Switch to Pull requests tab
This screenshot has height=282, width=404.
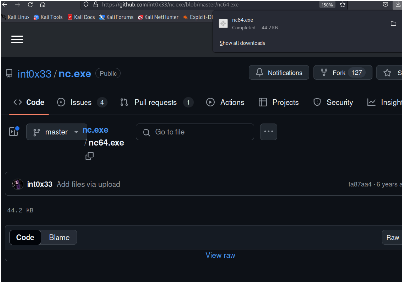(156, 102)
